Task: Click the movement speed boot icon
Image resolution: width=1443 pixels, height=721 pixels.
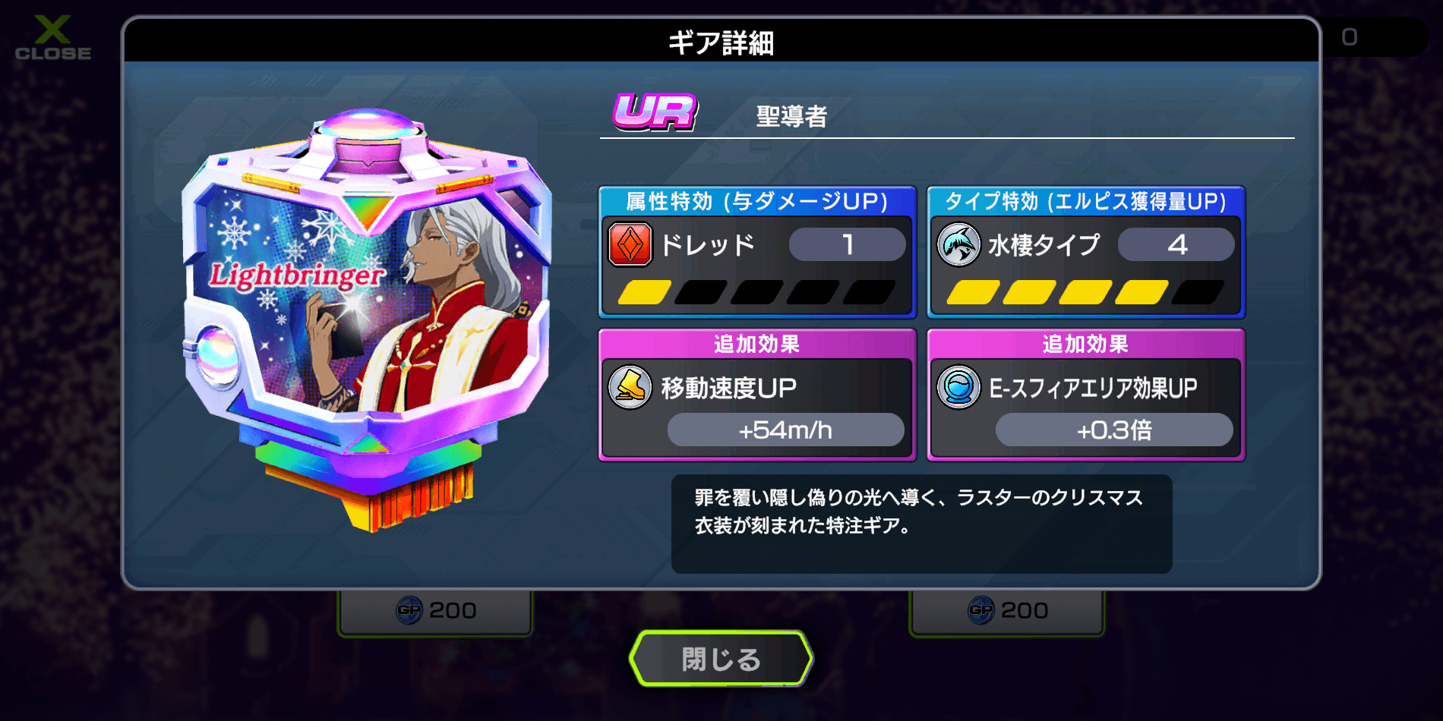Action: pyautogui.click(x=630, y=387)
